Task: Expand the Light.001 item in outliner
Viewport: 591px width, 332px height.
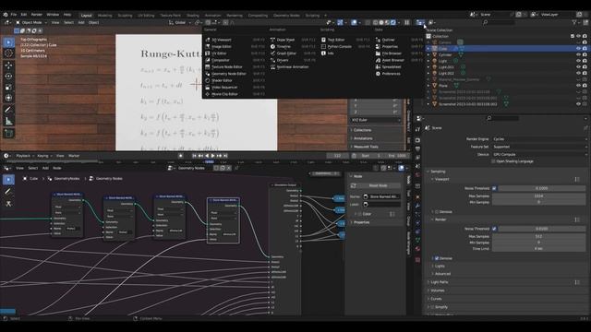Action: click(x=428, y=67)
